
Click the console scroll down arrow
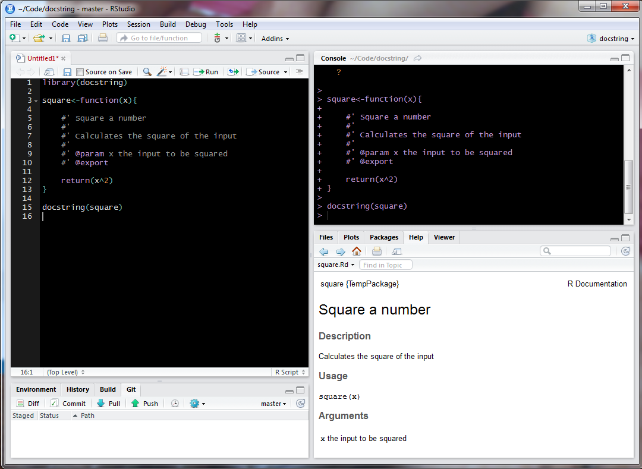629,220
